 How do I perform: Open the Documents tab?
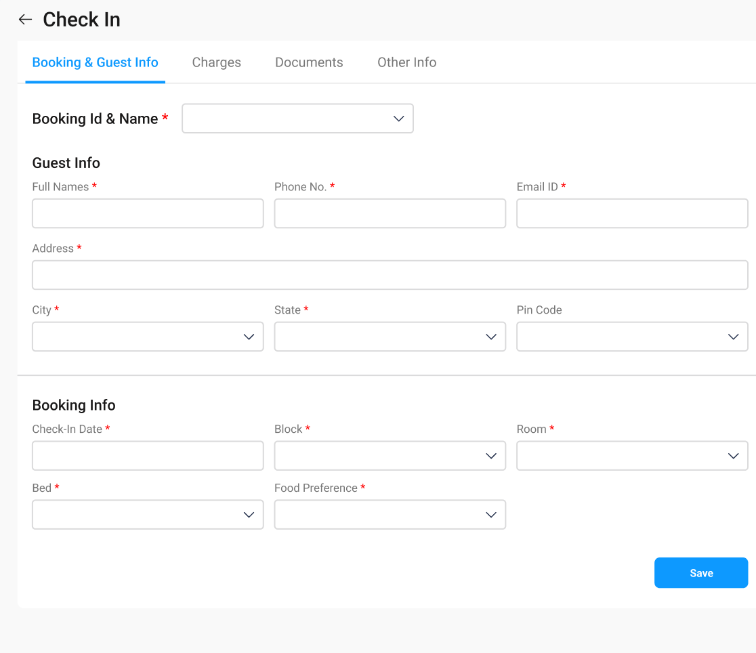point(309,62)
